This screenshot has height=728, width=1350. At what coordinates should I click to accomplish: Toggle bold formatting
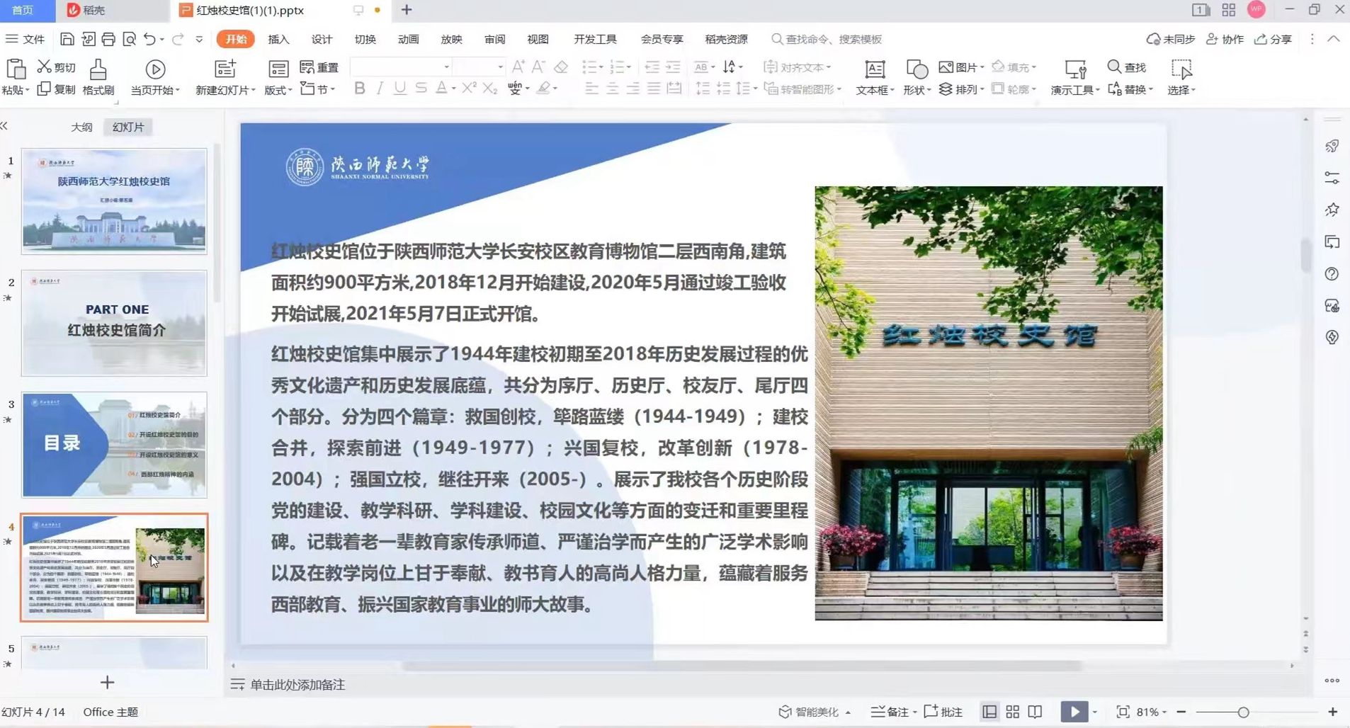[360, 89]
